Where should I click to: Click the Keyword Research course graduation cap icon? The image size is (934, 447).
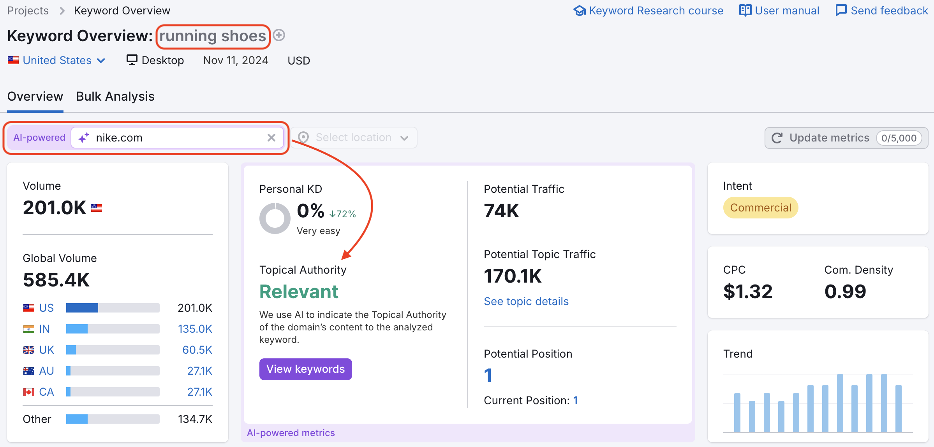579,10
